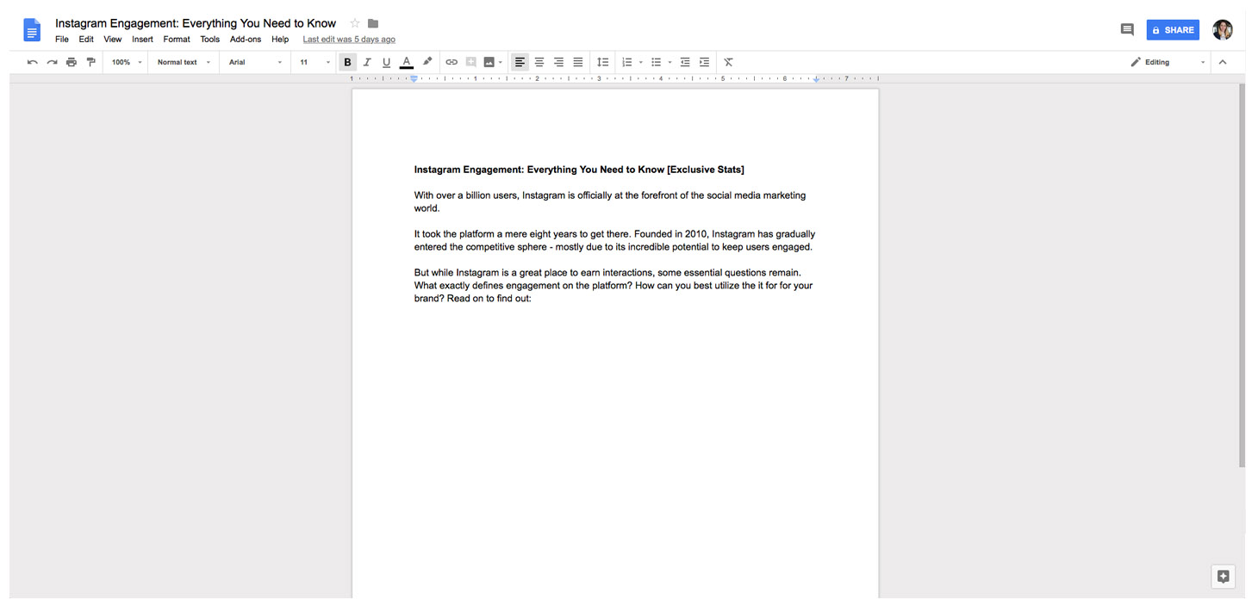Open the user account avatar
The image size is (1258, 612).
(x=1223, y=30)
